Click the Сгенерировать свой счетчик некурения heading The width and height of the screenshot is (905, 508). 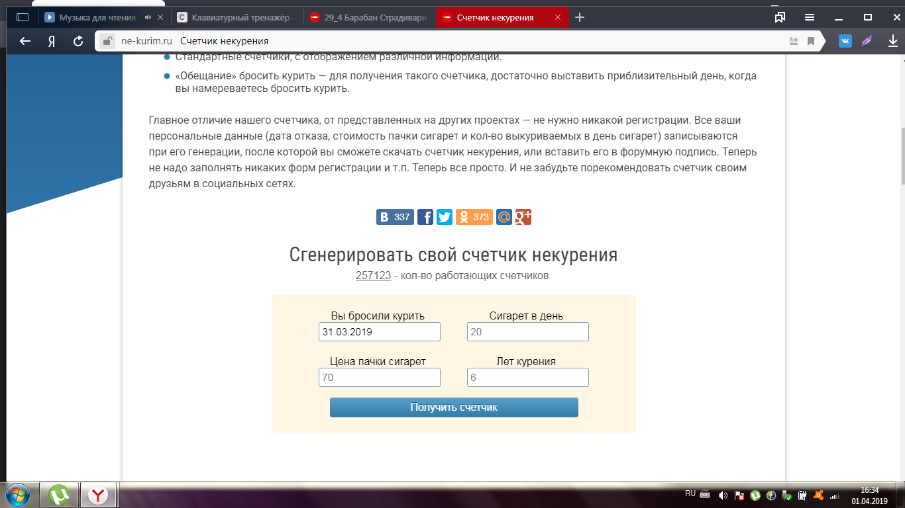(x=454, y=255)
